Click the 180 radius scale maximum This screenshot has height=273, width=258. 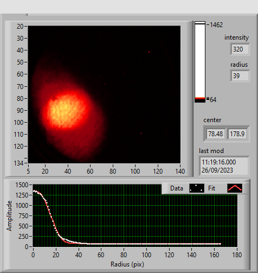click(x=237, y=255)
